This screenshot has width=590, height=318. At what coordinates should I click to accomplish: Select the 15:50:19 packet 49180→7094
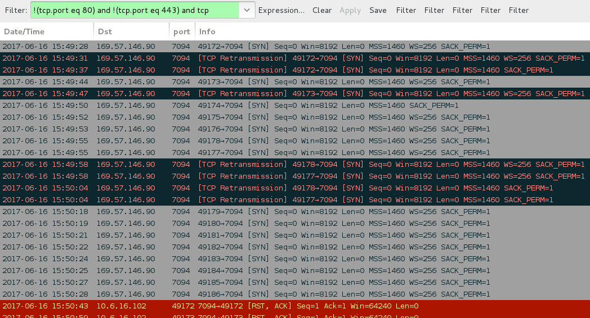[x=295, y=224]
